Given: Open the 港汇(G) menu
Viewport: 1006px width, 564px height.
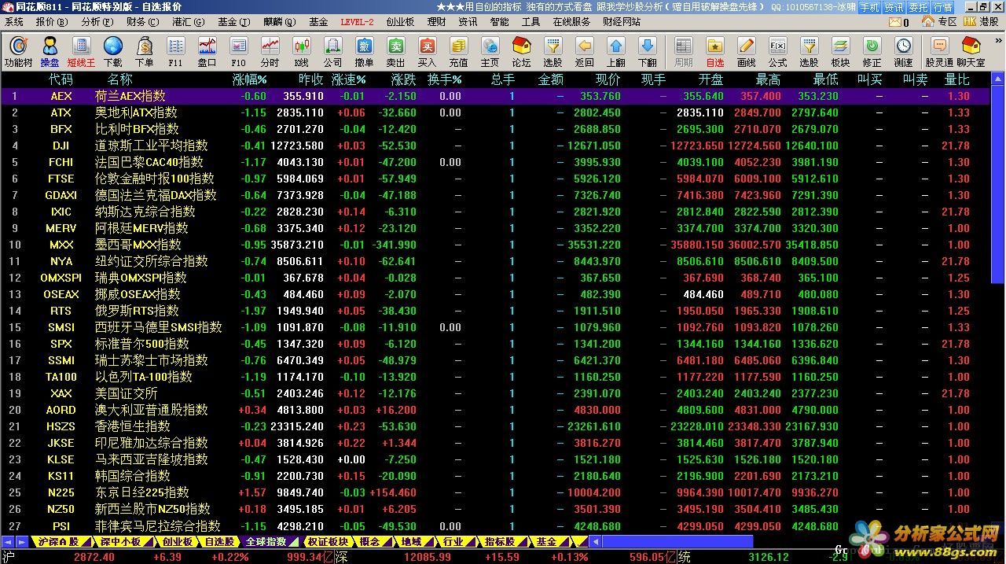Looking at the screenshot, I should [187, 22].
